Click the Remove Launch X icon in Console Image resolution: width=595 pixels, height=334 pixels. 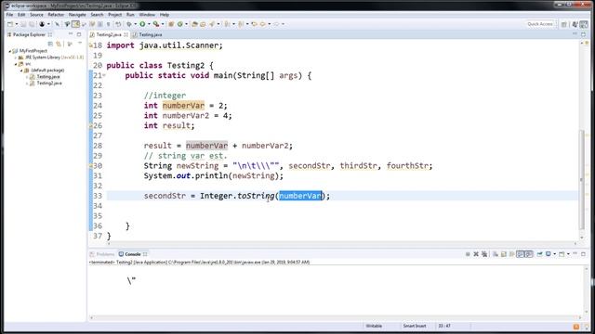(476, 254)
